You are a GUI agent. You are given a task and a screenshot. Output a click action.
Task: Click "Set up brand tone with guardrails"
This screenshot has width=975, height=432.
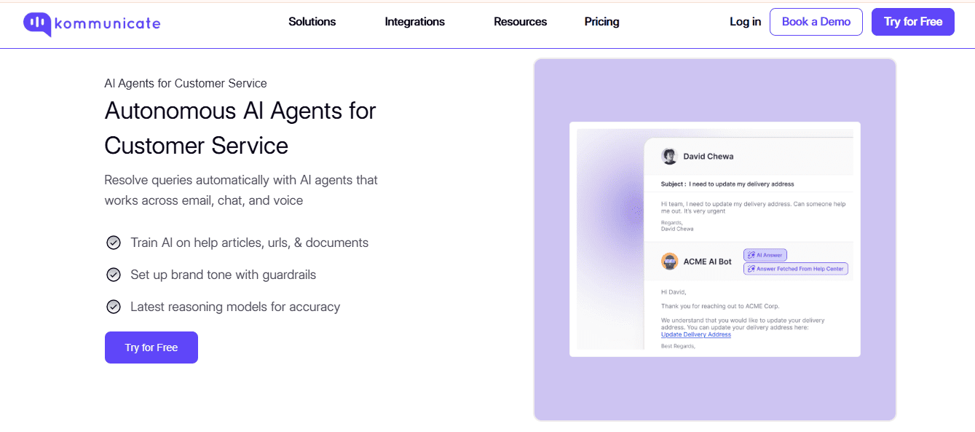[224, 275]
